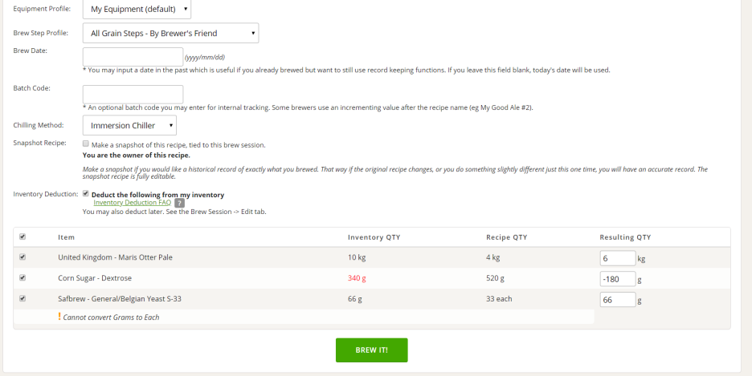The height and width of the screenshot is (376, 752).
Task: Click into the Brew Date field
Action: tap(133, 57)
